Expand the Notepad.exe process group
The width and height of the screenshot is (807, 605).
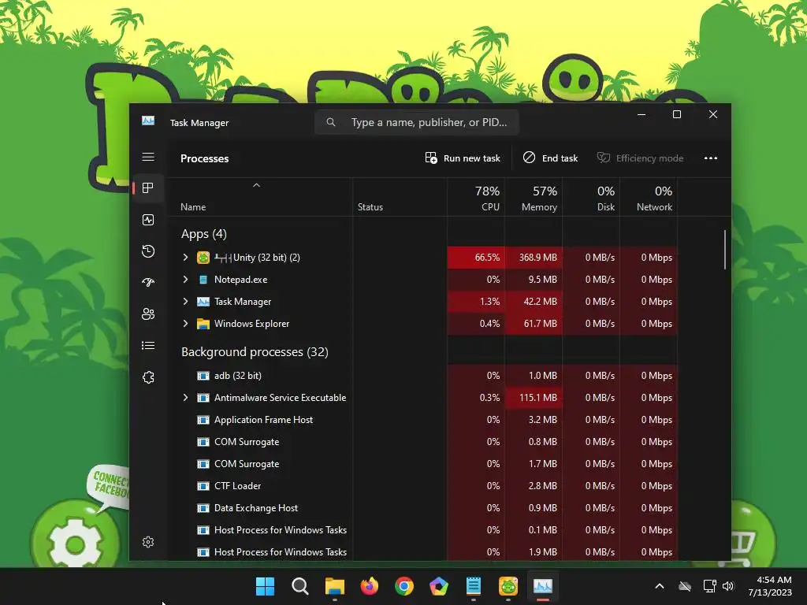coord(186,280)
